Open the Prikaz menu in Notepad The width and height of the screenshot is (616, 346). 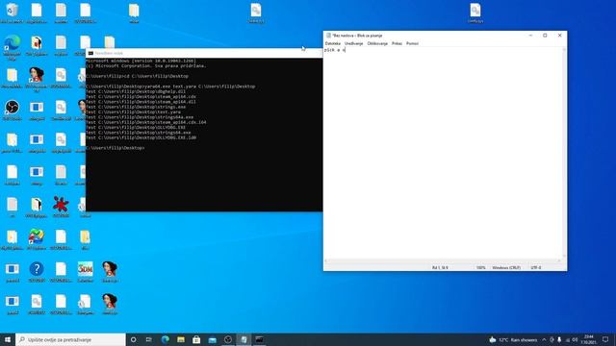tap(397, 43)
